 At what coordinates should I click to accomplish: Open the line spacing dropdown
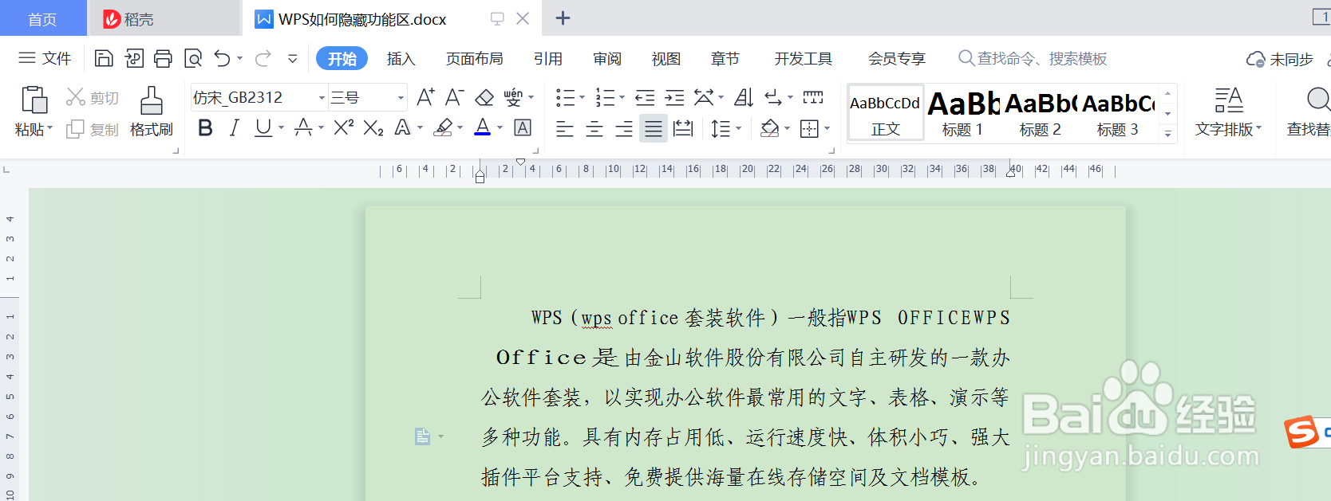pos(738,128)
